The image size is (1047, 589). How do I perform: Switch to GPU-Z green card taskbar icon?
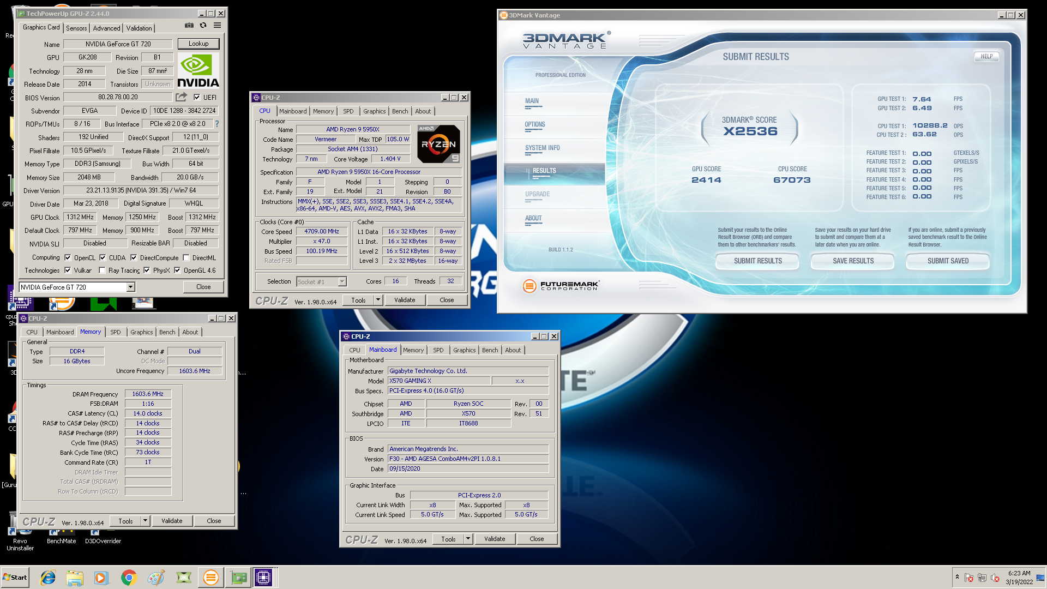pyautogui.click(x=238, y=578)
